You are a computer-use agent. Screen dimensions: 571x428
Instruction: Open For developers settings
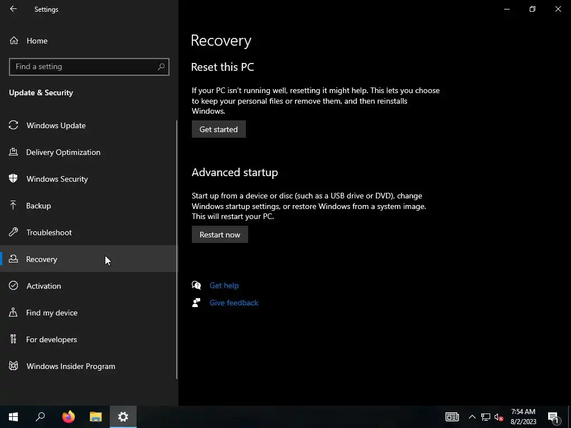89,339
